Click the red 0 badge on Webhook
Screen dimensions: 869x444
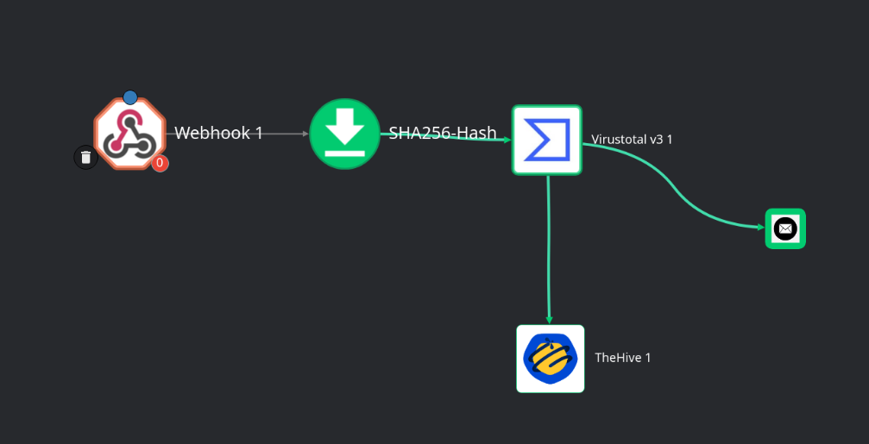pyautogui.click(x=160, y=163)
